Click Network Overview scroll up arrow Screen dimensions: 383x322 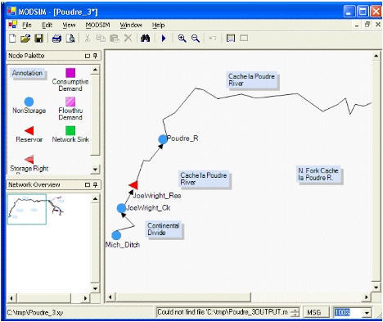(x=95, y=198)
